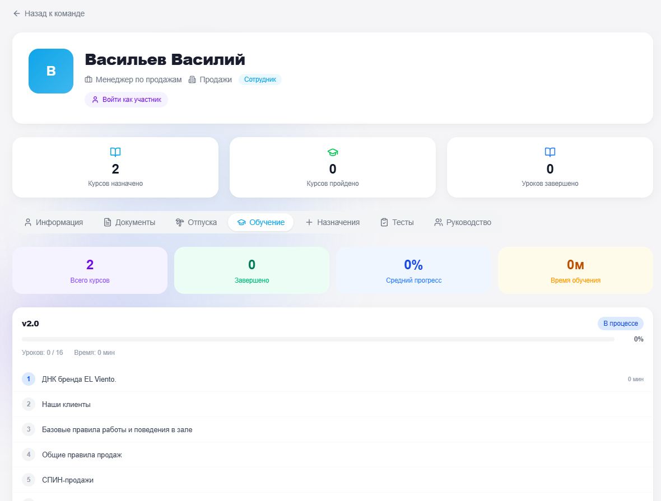This screenshot has height=501, width=661.
Task: Click the 'Курсов назначено' statistics card
Action: coord(115,167)
